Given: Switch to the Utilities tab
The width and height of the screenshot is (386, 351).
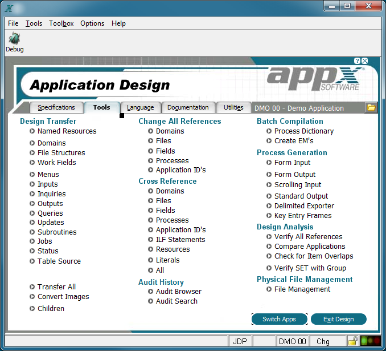Looking at the screenshot, I should [x=233, y=108].
